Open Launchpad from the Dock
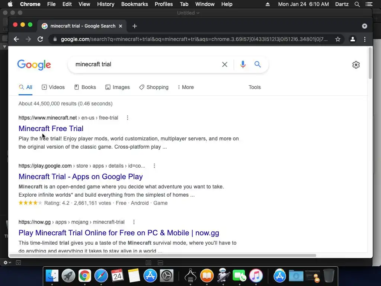The image size is (381, 286). tap(68, 276)
